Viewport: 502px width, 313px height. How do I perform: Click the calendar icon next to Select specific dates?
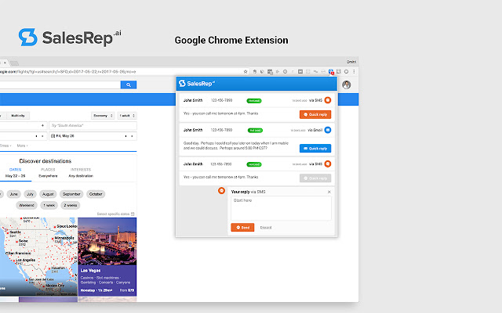(133, 214)
